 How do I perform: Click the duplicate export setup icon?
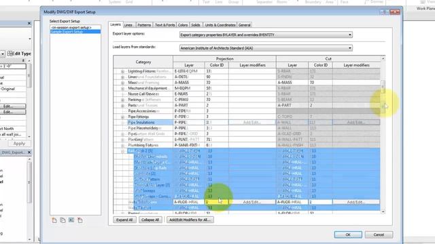click(63, 220)
